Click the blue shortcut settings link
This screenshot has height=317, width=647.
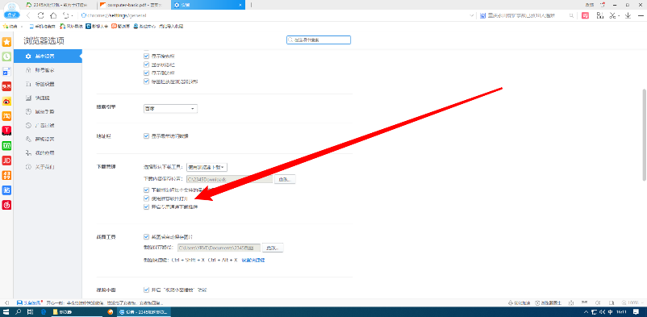[253, 261]
